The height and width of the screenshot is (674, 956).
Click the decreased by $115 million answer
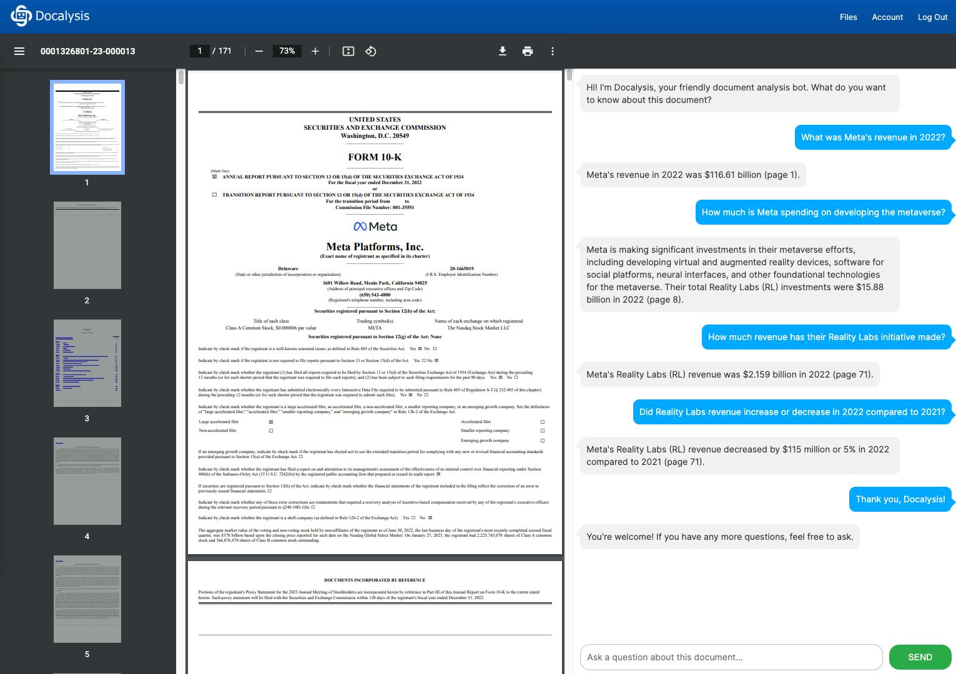point(739,456)
